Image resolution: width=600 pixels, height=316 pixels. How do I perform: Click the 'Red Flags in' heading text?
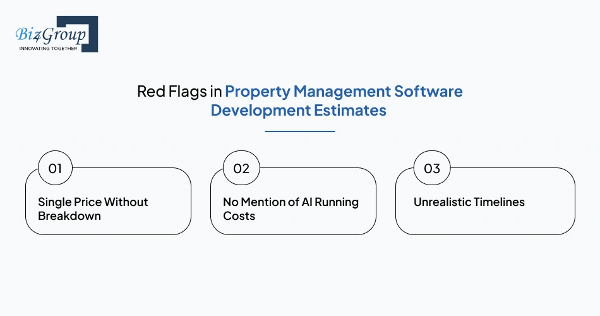(x=179, y=92)
